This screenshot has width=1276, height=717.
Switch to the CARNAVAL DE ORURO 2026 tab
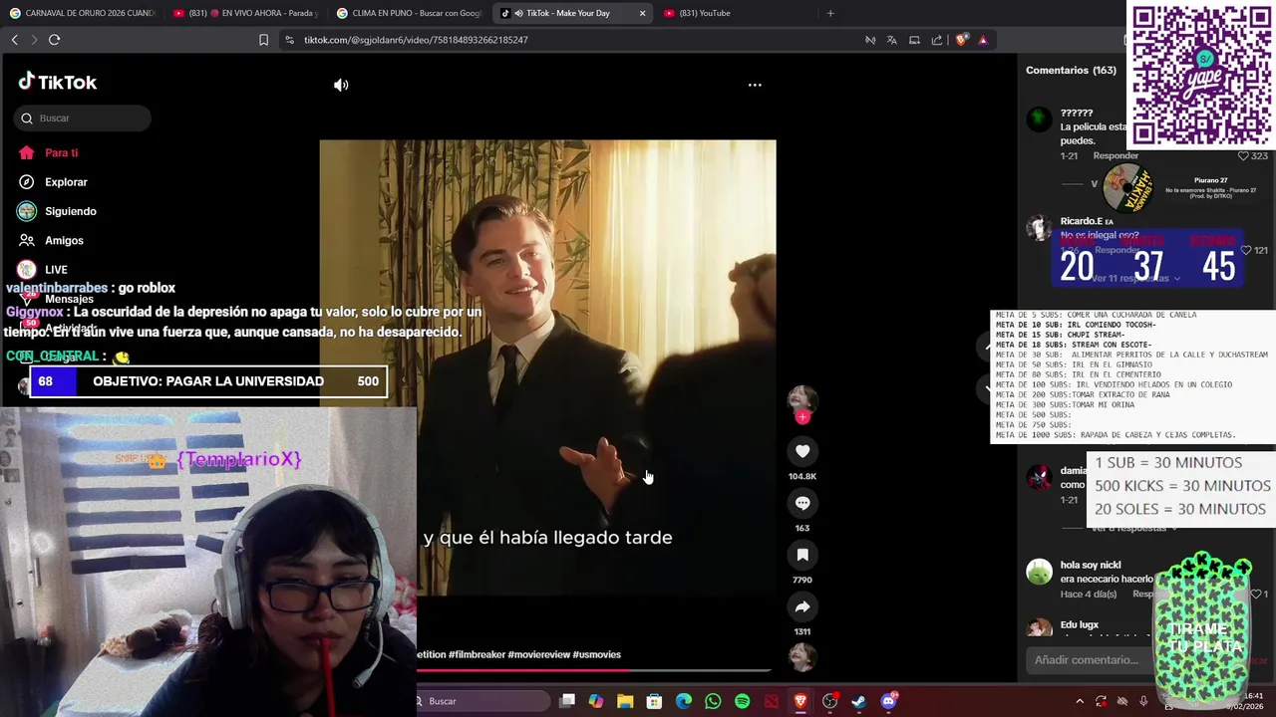click(x=82, y=13)
